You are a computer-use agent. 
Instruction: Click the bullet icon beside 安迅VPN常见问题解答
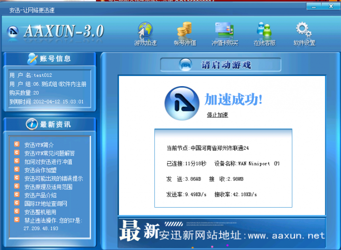[17, 152]
